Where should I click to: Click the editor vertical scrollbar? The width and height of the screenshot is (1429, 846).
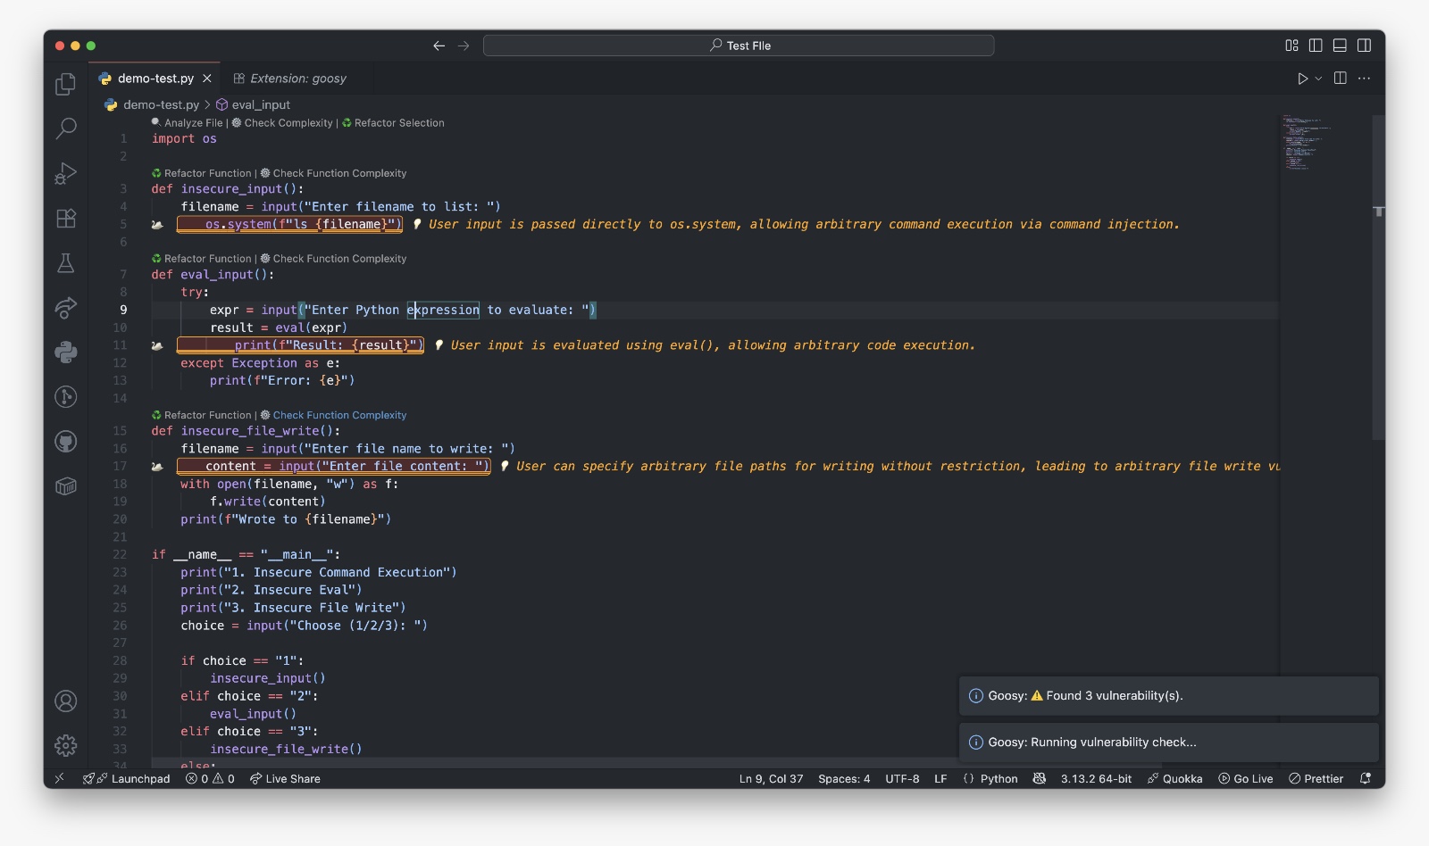point(1379,277)
